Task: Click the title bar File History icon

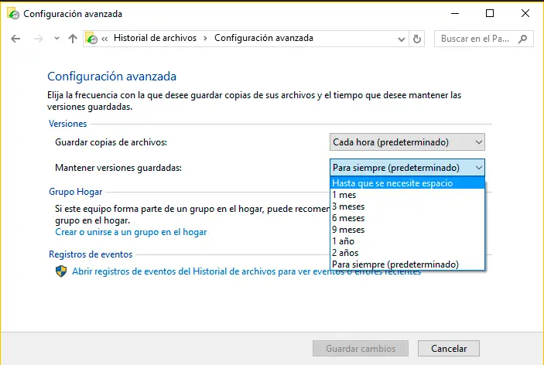Action: pos(12,13)
